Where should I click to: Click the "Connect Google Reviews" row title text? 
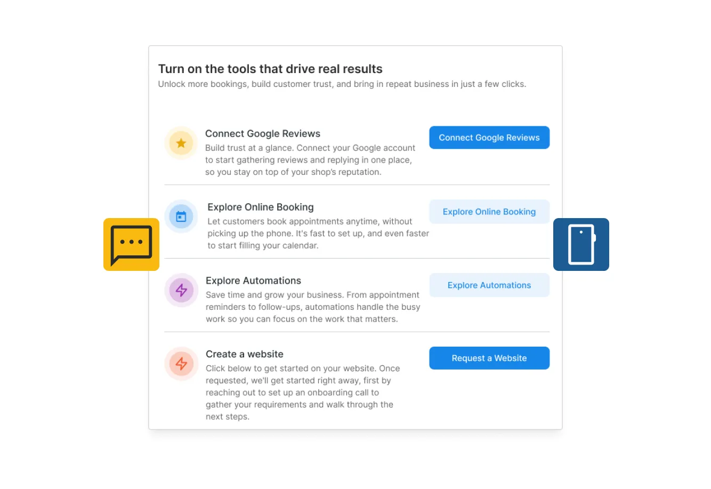pyautogui.click(x=263, y=134)
